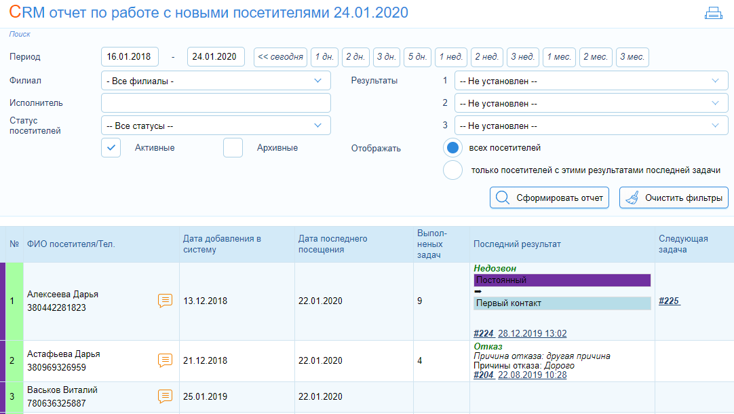Click the added date 13.12.2018
The width and height of the screenshot is (734, 414).
point(205,301)
